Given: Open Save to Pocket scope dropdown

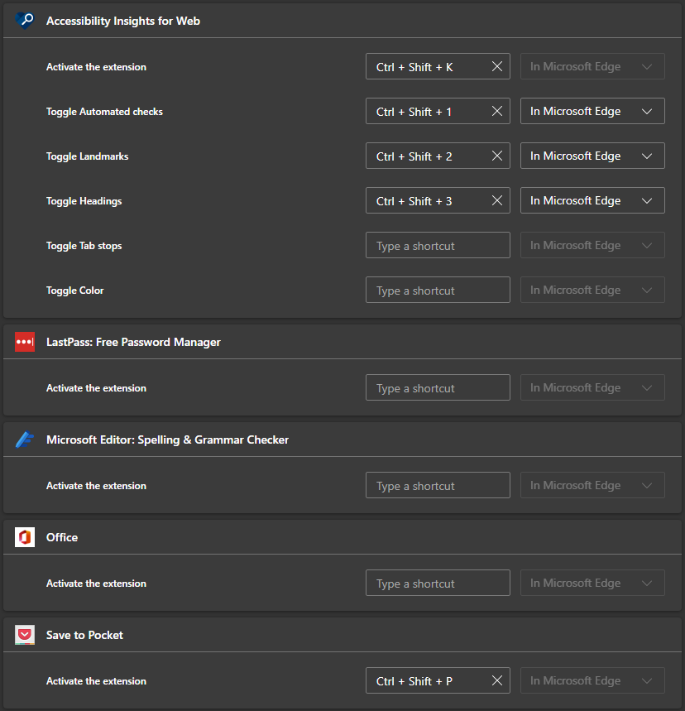Looking at the screenshot, I should [x=592, y=680].
